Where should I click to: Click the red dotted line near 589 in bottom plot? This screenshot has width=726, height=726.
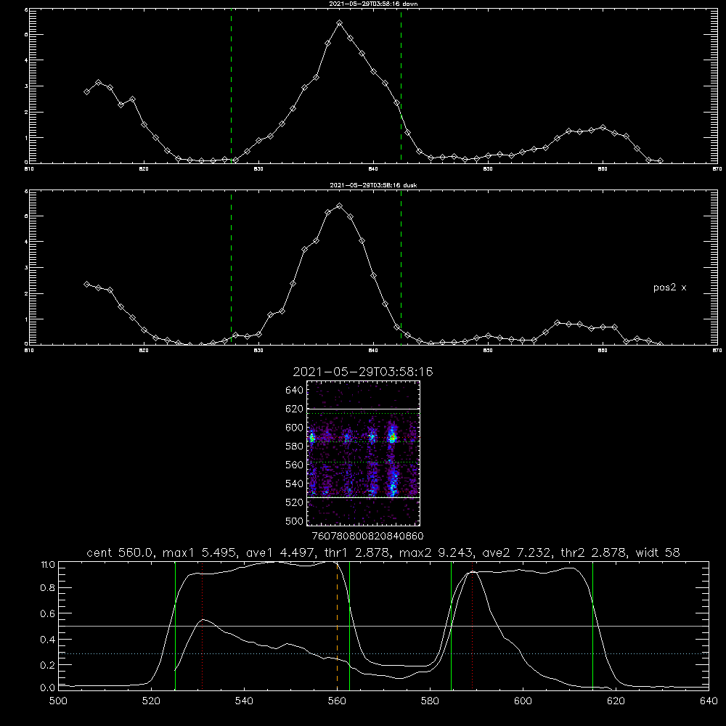point(473,626)
